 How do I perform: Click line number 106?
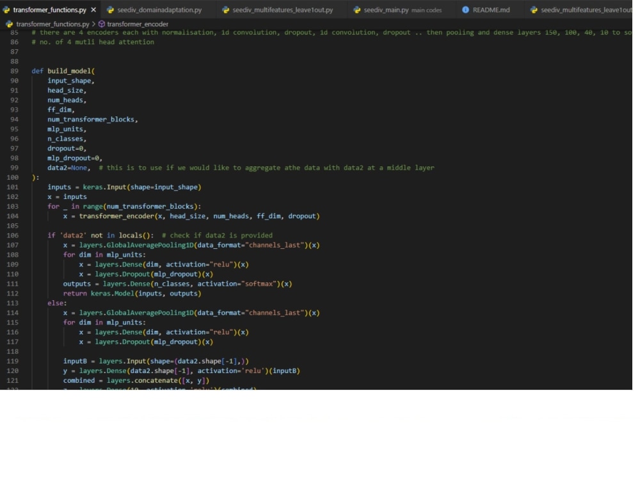[13, 236]
